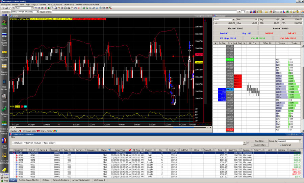The image size is (304, 183).
Task: Toggle Candles white indicator dot
Action: coord(19,131)
